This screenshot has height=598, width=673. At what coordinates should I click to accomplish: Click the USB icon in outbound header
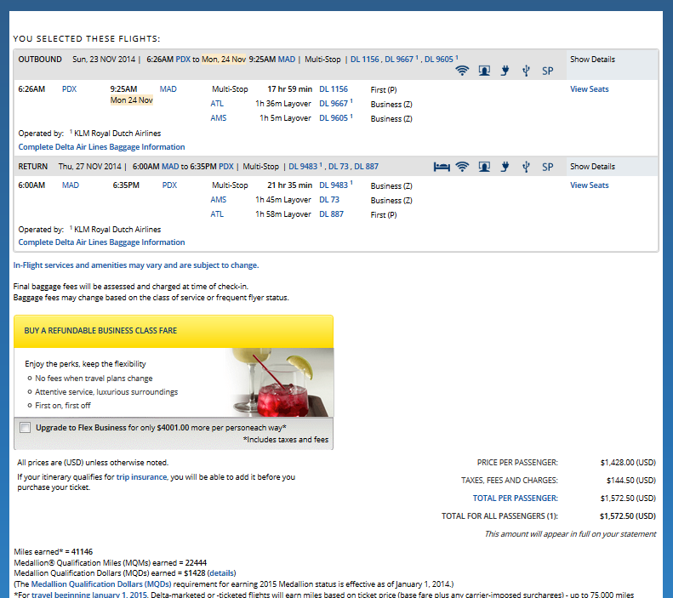click(527, 71)
